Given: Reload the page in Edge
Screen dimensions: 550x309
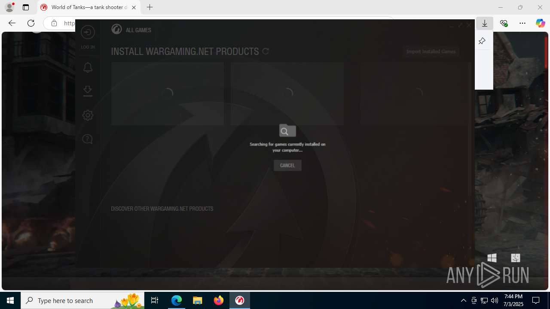Looking at the screenshot, I should coord(31,23).
